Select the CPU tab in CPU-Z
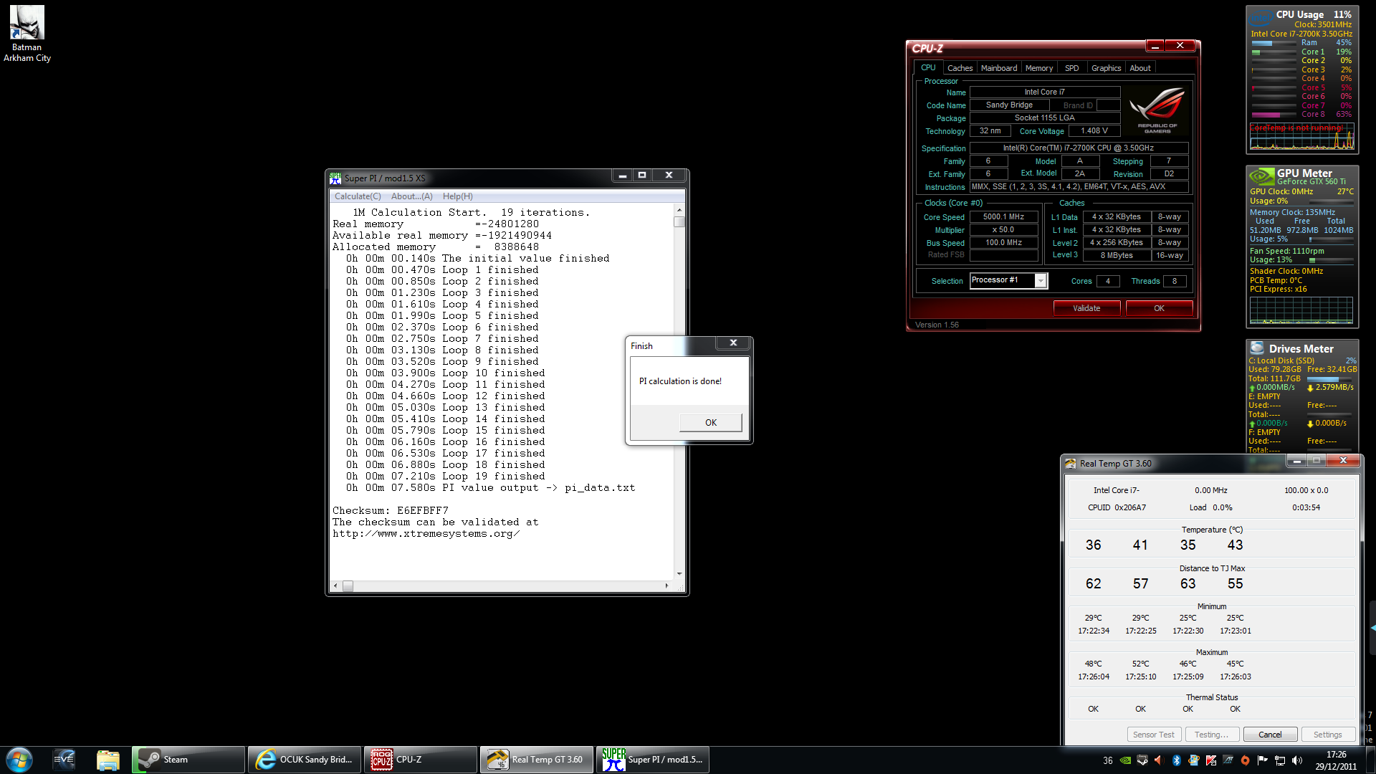Screen dimensions: 1376x774 928,67
